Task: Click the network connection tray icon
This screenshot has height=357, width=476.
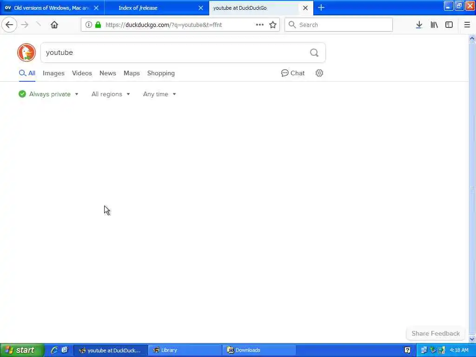Action: pos(424,350)
